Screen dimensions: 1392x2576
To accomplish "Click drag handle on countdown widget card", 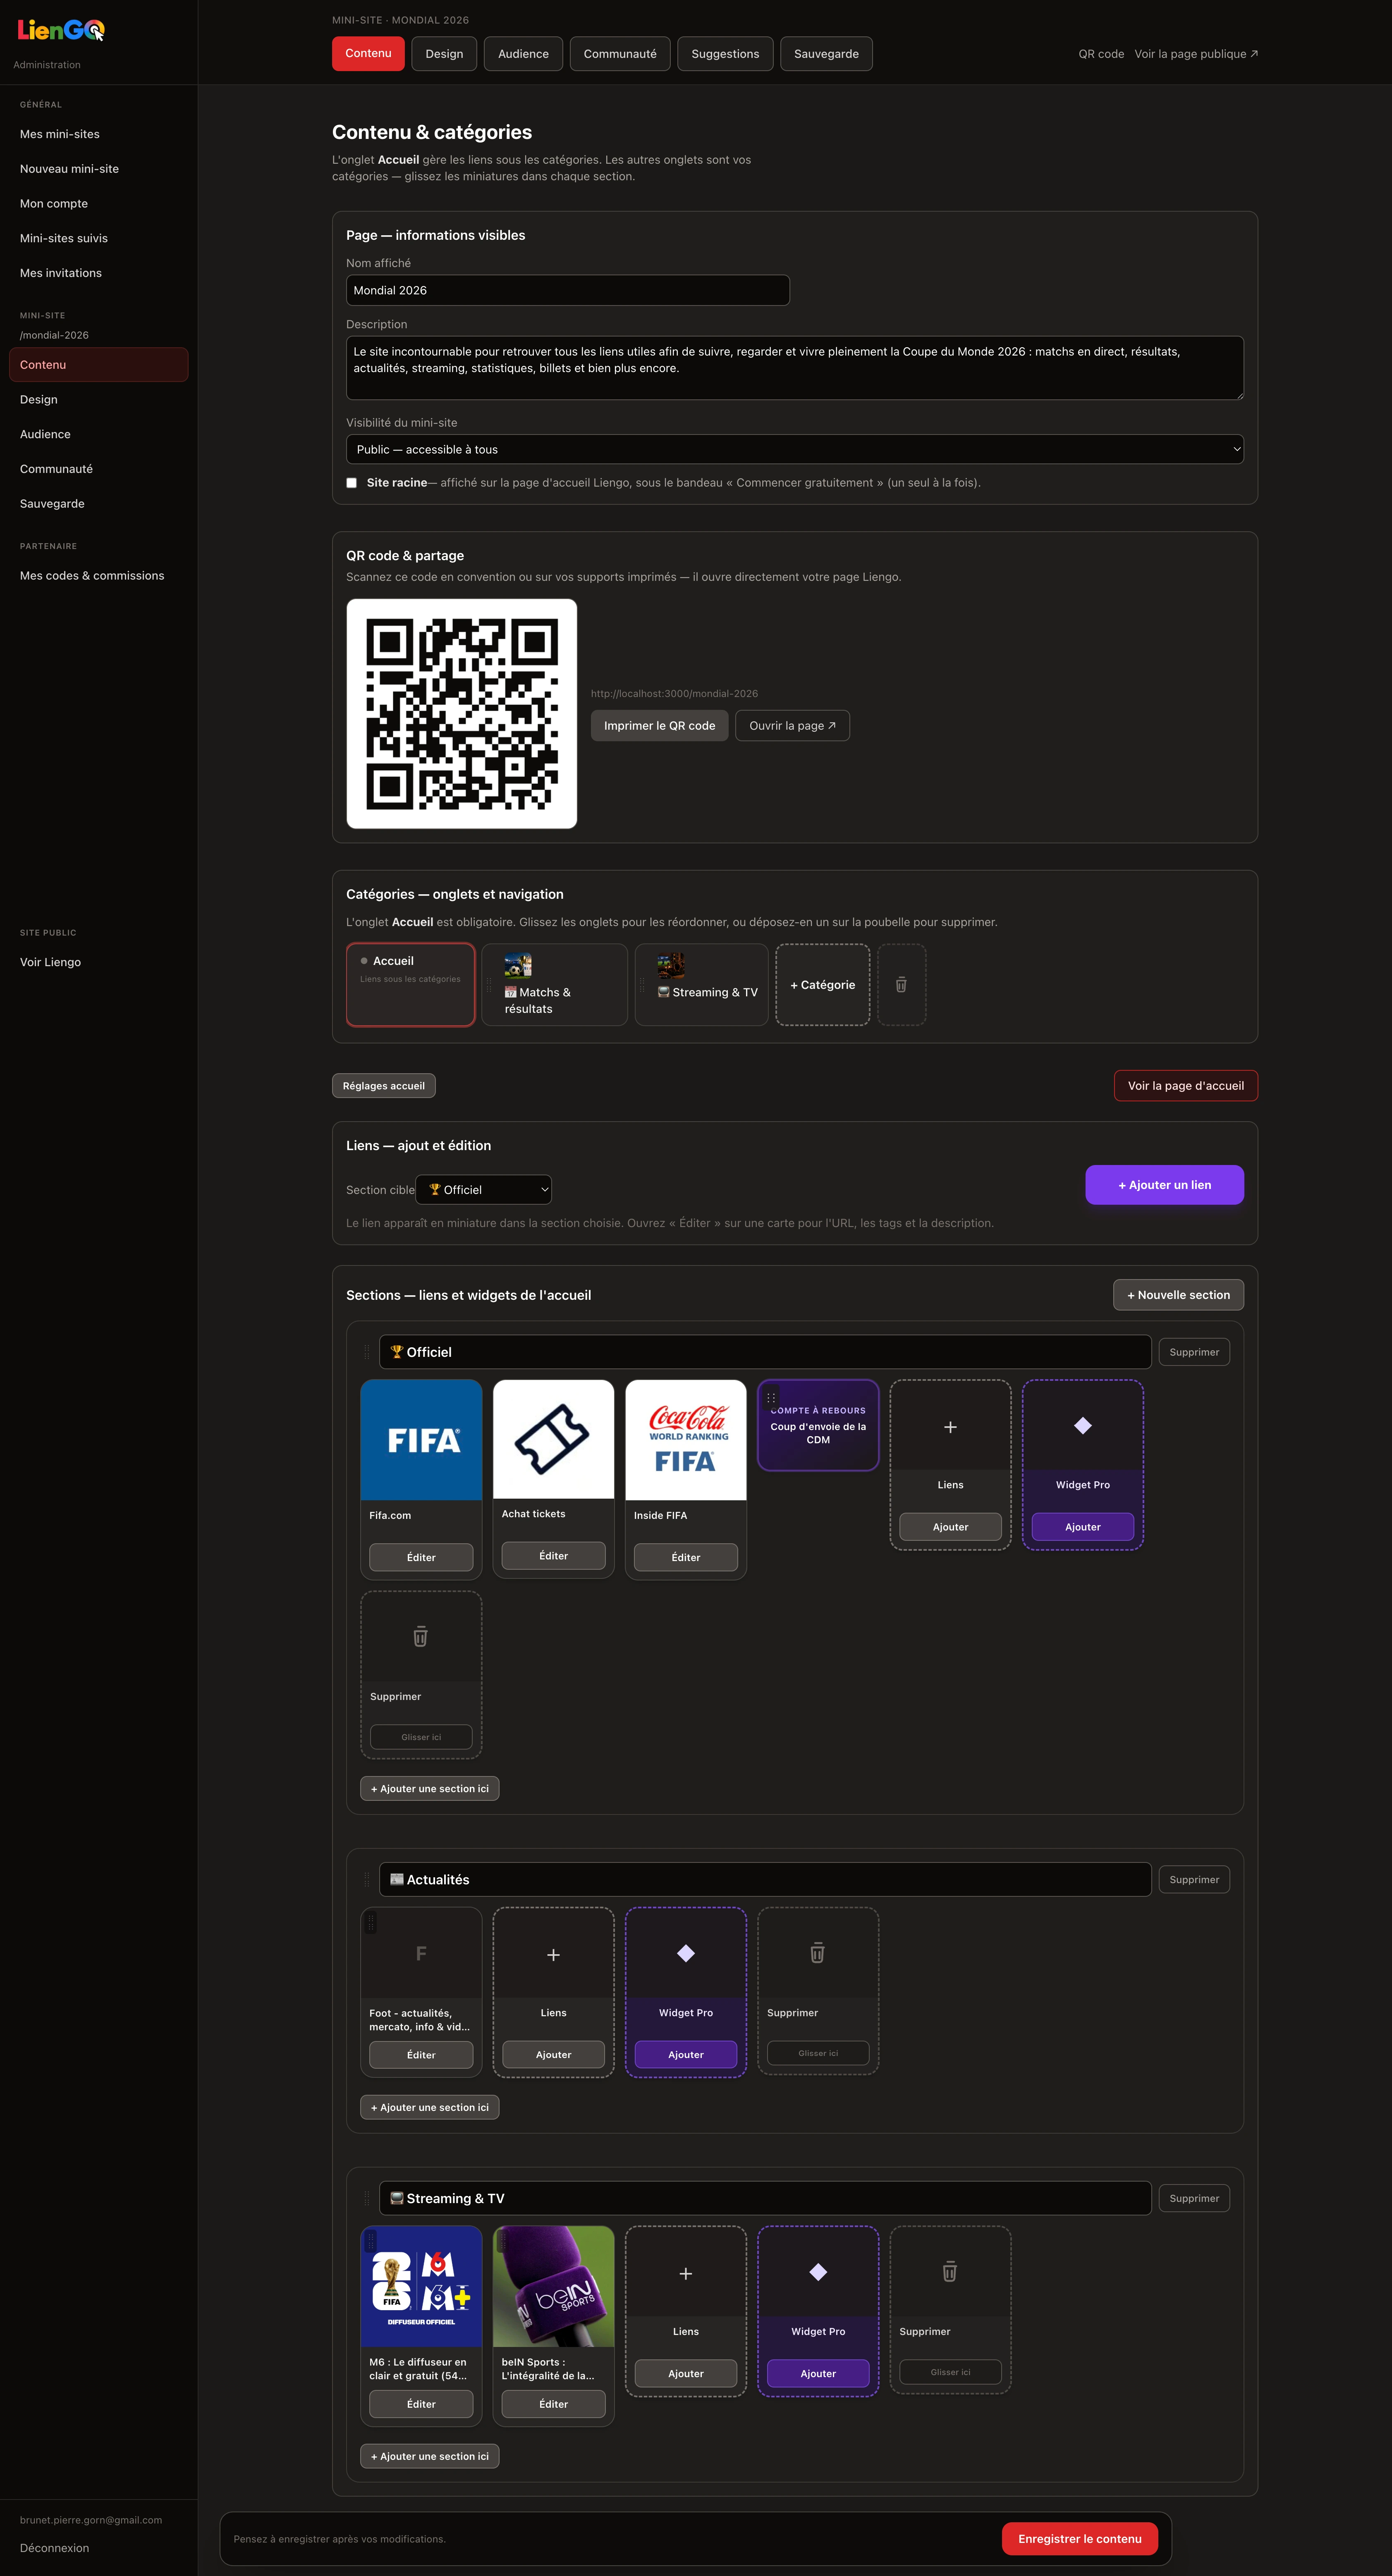I will coord(771,1398).
